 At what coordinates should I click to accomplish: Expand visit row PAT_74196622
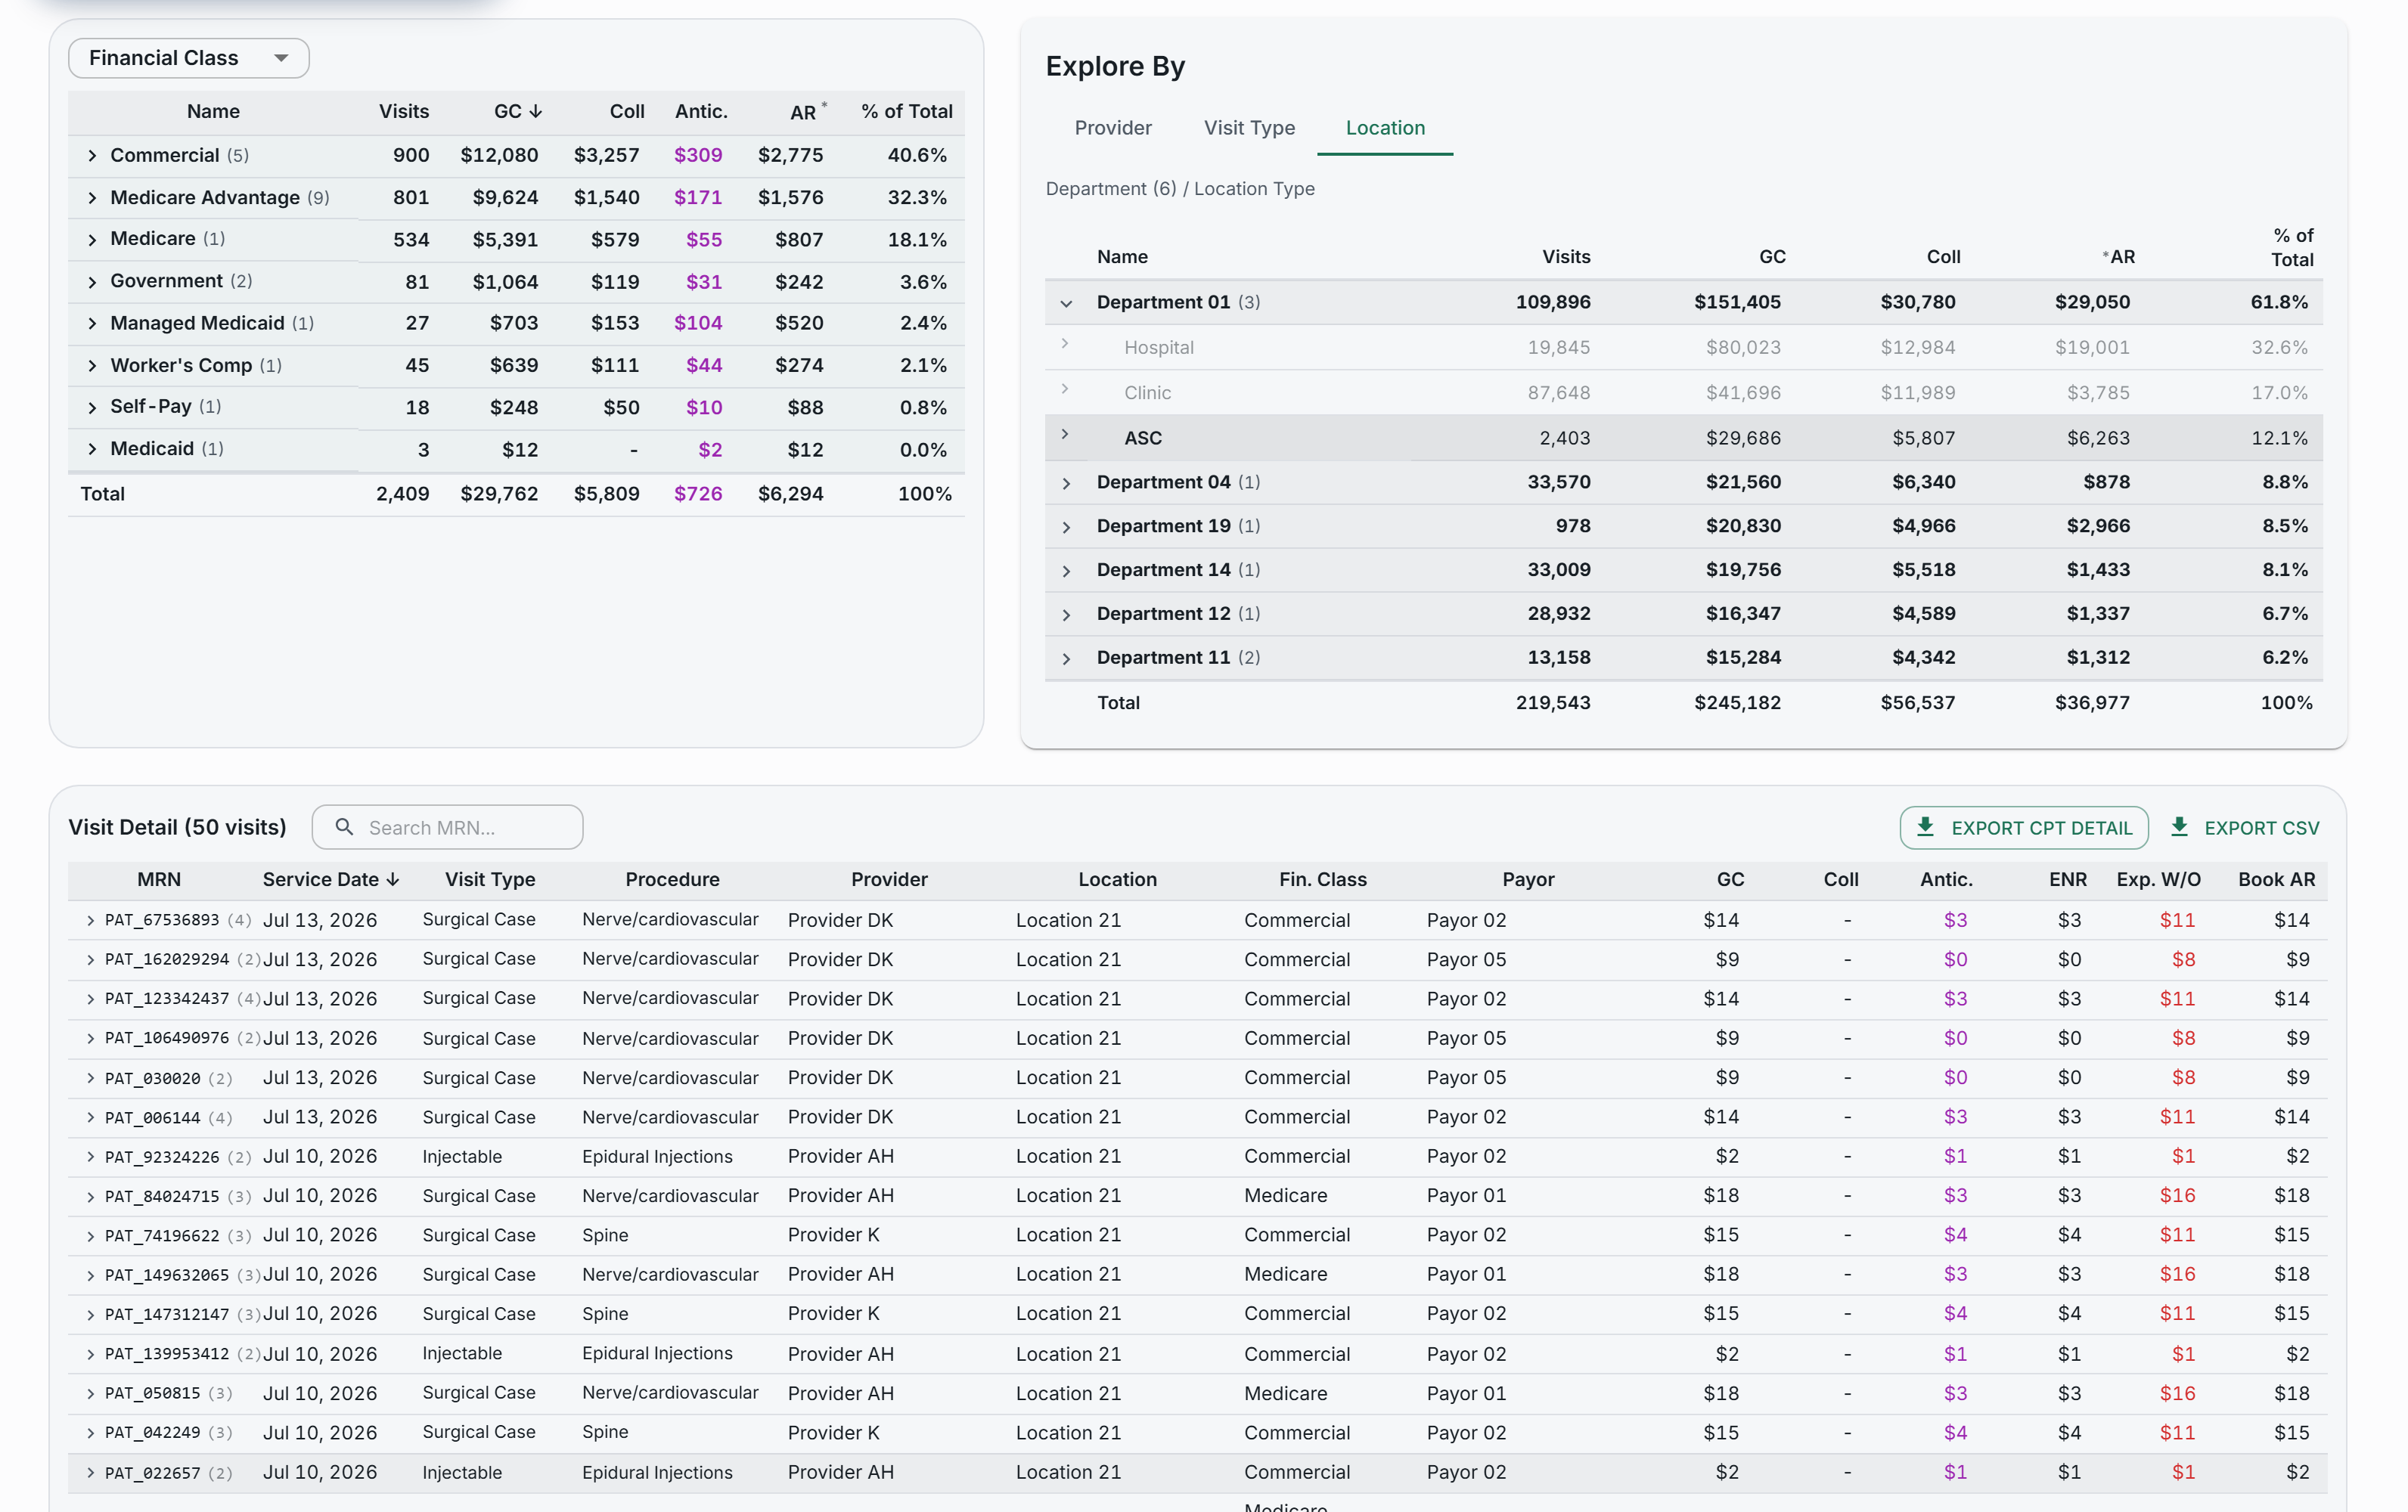(x=90, y=1236)
